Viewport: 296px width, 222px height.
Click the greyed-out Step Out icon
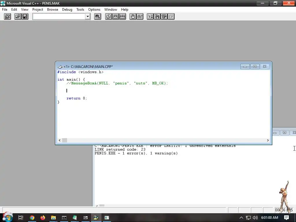(171, 16)
